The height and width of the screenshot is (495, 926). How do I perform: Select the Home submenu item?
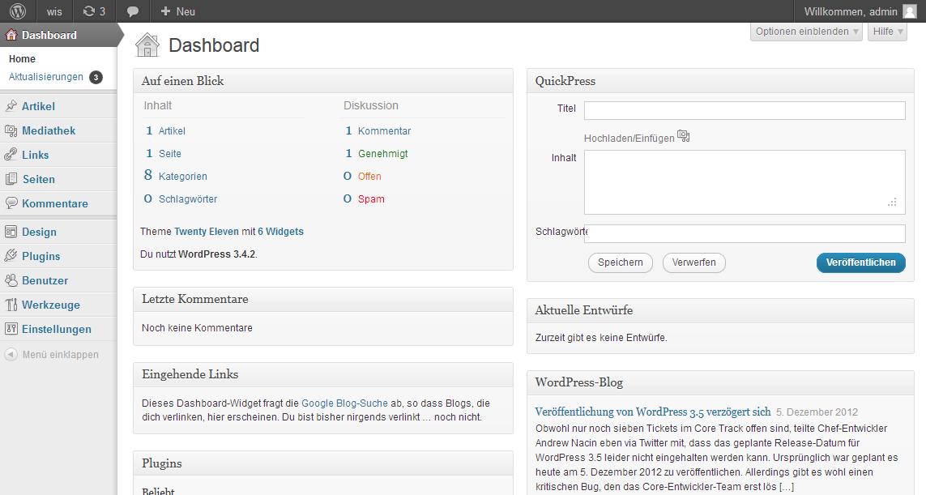pyautogui.click(x=22, y=59)
